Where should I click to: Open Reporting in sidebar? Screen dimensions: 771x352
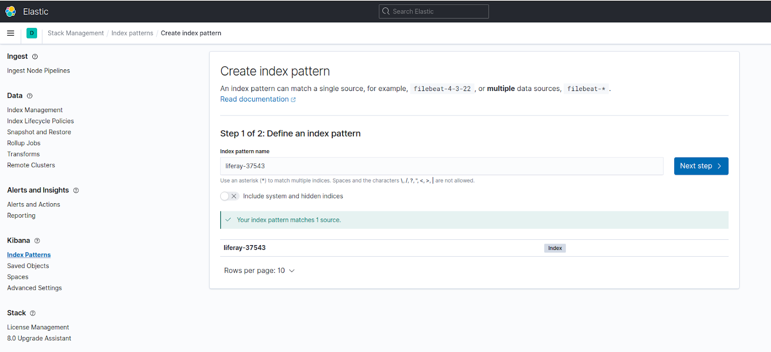(21, 216)
